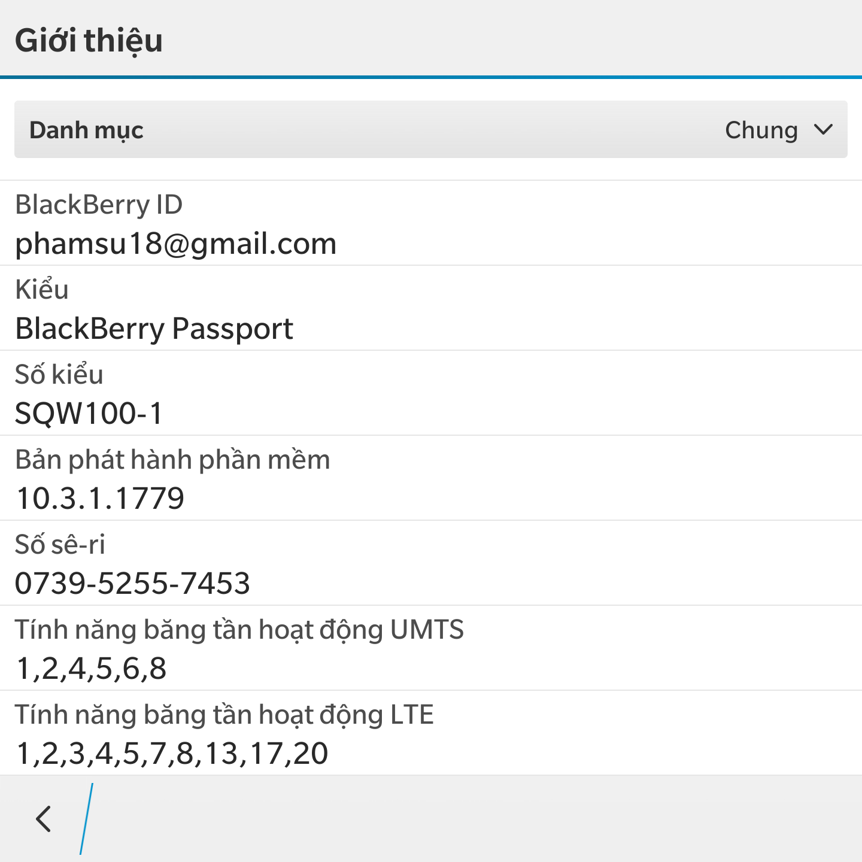Click the Giới thiệu page title
This screenshot has width=862, height=862.
click(89, 40)
